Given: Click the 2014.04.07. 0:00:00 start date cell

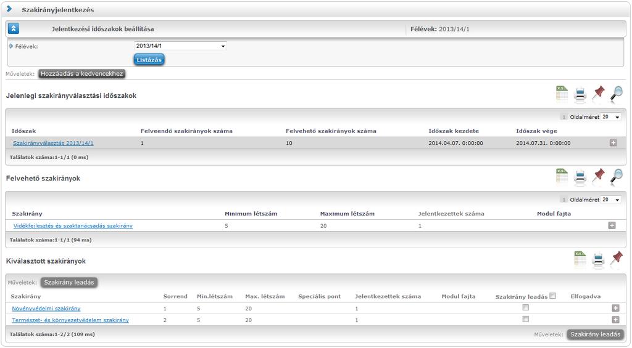Looking at the screenshot, I should [456, 144].
